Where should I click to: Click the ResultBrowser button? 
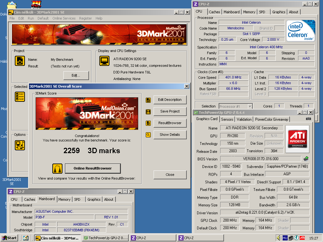tap(170, 123)
